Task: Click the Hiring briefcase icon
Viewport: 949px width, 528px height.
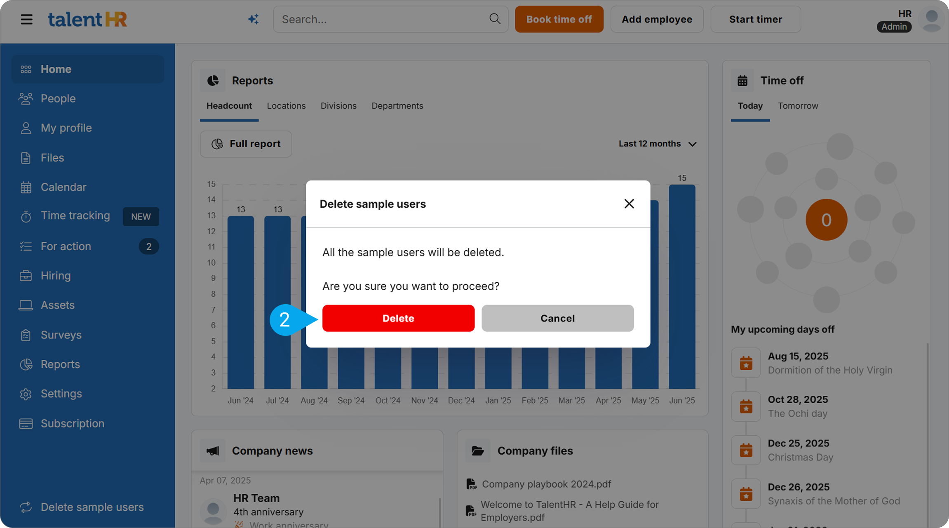Action: coord(26,276)
